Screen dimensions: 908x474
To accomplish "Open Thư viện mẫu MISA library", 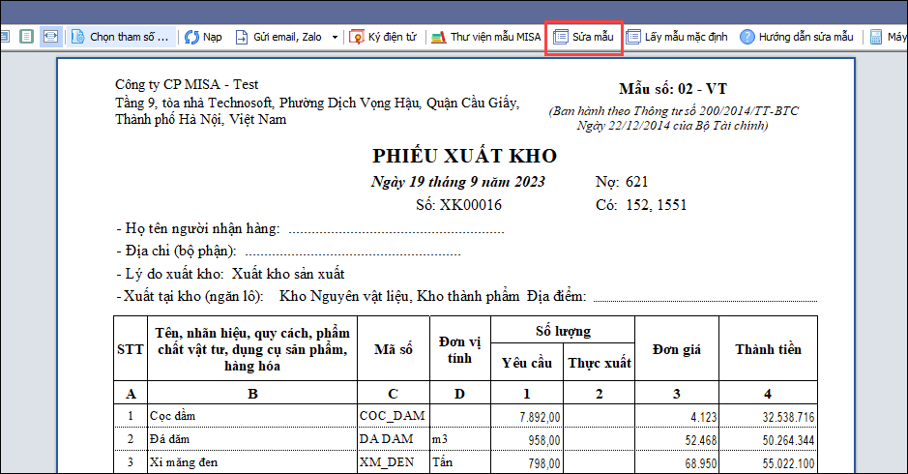I will [x=485, y=37].
